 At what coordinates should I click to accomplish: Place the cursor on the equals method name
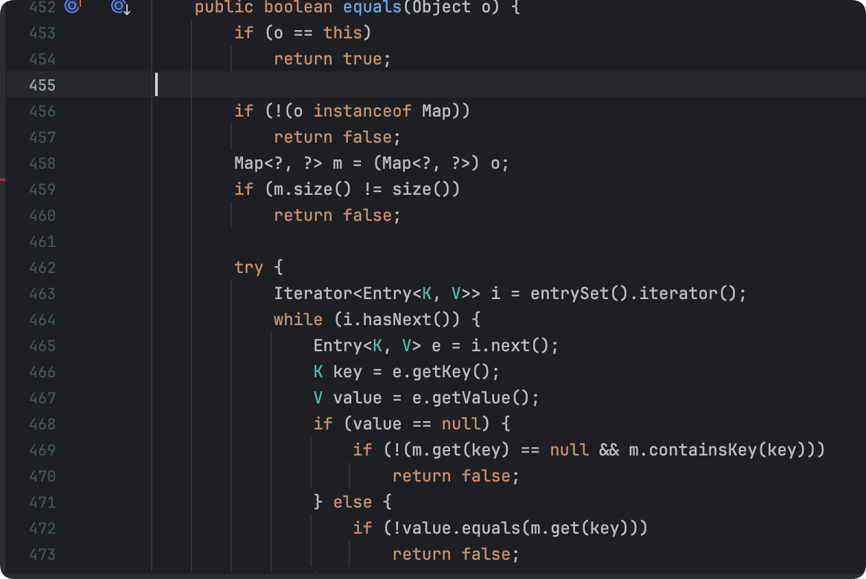tap(372, 8)
